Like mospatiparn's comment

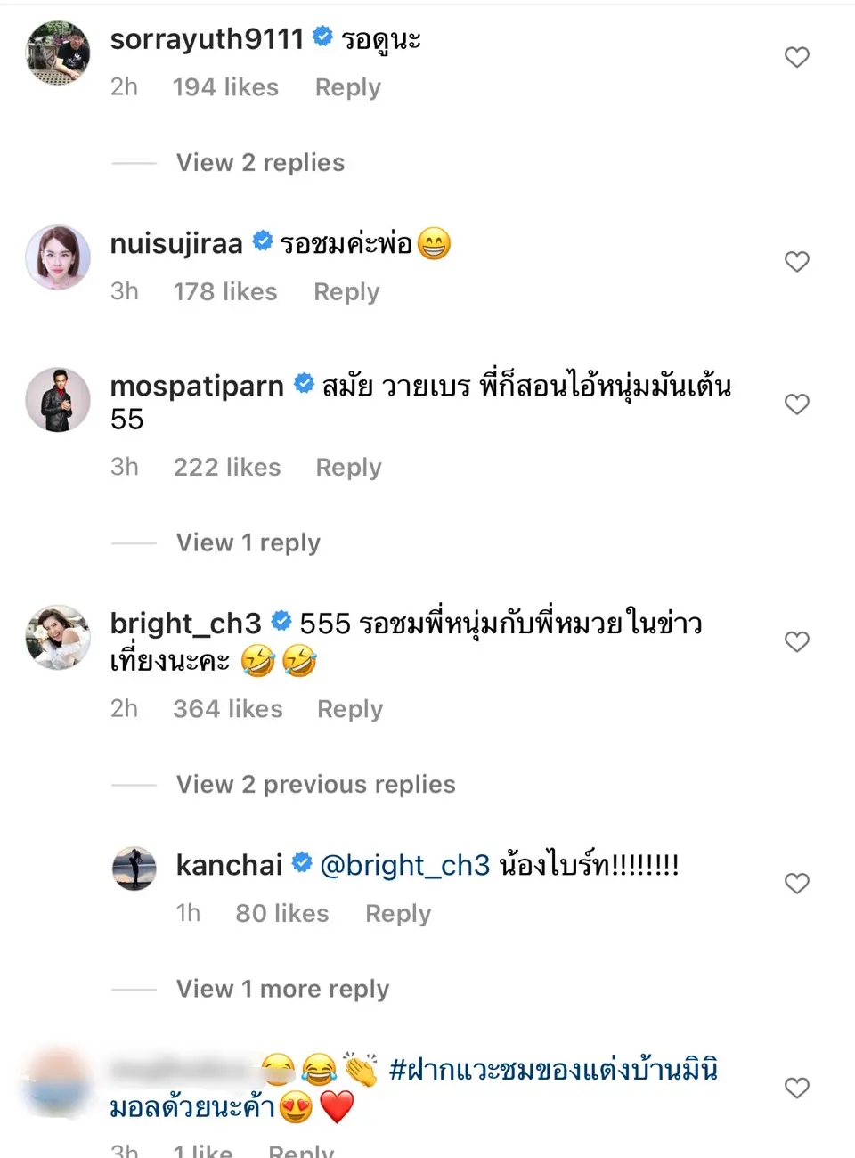[x=796, y=404]
